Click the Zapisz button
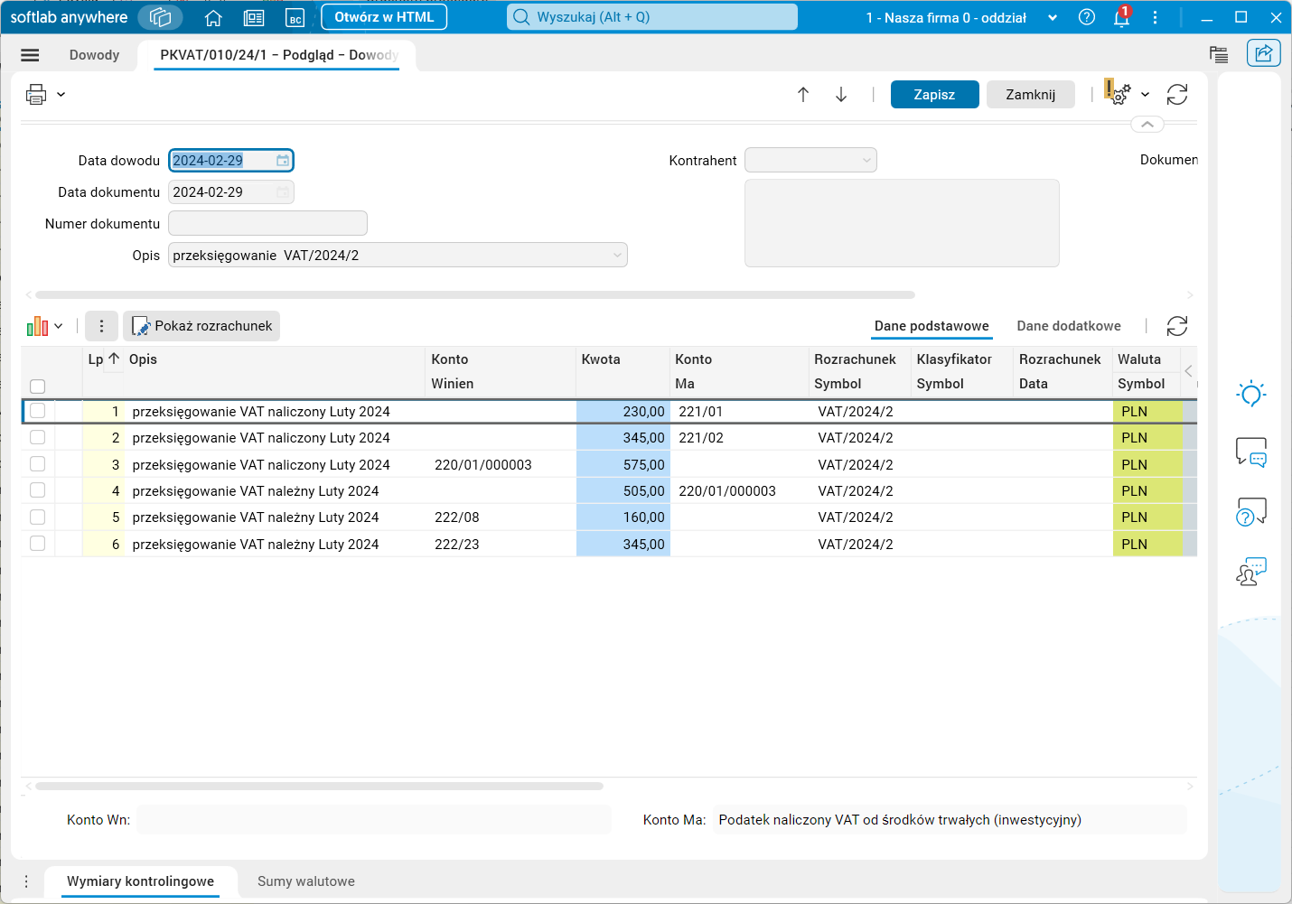This screenshot has width=1292, height=904. click(x=934, y=95)
